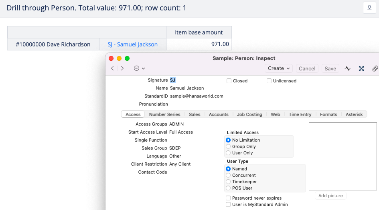Select the Group Only radio option
The width and height of the screenshot is (379, 210).
click(x=228, y=146)
